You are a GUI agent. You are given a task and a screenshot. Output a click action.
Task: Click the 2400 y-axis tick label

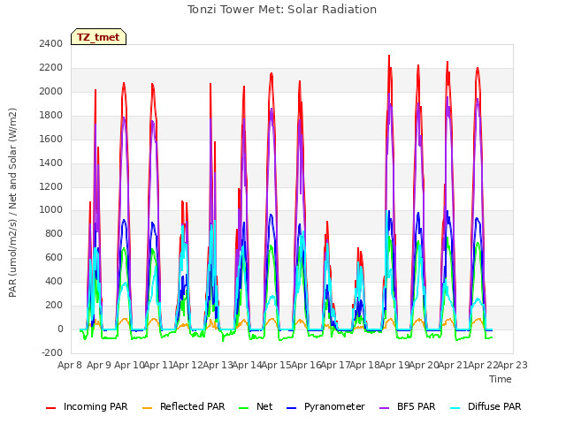pos(51,44)
